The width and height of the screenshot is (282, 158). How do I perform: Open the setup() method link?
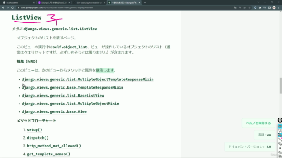click(x=34, y=130)
